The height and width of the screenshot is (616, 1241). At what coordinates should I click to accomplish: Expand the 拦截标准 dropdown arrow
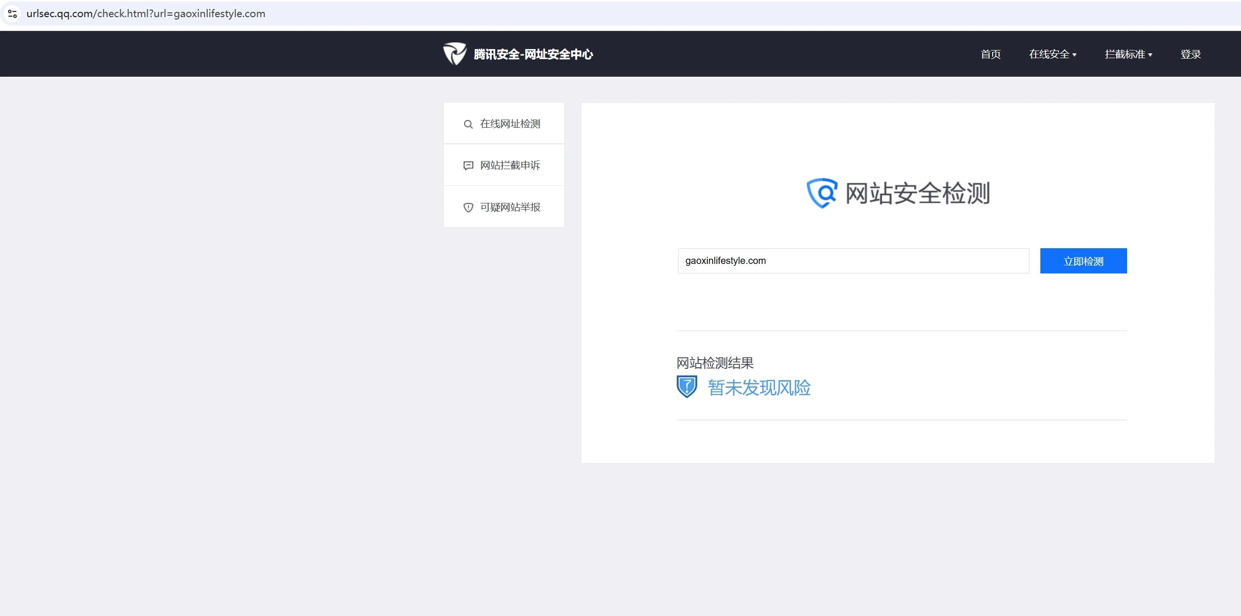click(1150, 55)
